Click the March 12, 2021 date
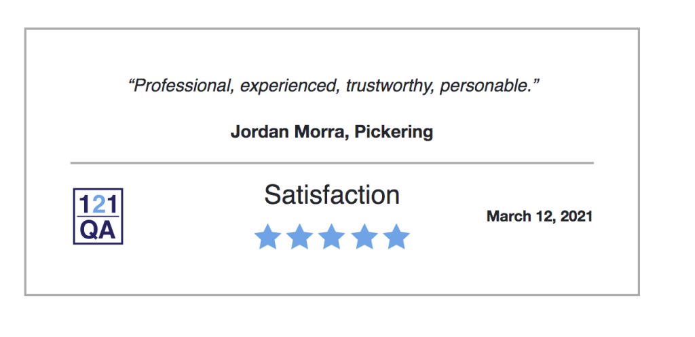695x337 pixels. click(540, 216)
